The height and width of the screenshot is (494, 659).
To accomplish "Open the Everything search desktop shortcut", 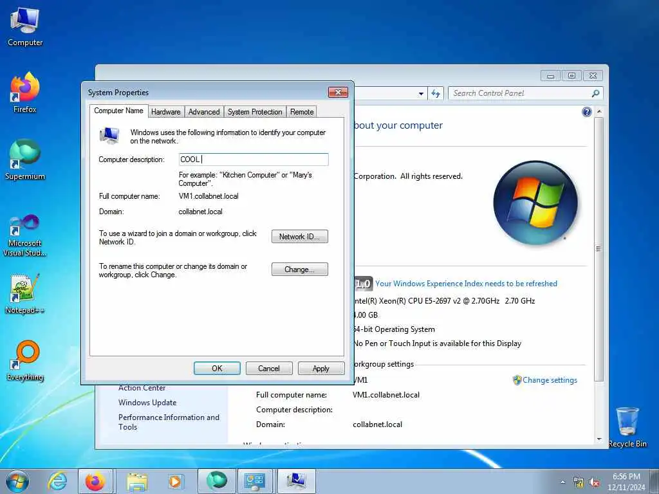I will [x=25, y=360].
